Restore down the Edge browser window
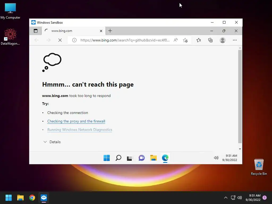 [224, 31]
